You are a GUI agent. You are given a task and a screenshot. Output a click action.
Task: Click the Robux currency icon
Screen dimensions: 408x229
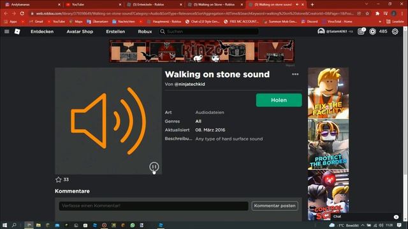372,31
